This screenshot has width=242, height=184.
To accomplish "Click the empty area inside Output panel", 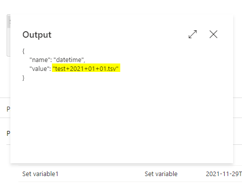I will tap(122, 121).
